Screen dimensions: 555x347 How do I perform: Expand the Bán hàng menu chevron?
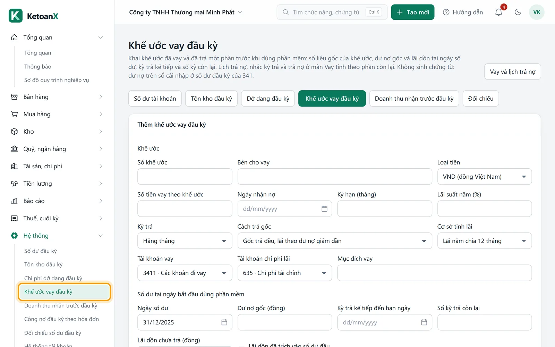click(x=101, y=97)
